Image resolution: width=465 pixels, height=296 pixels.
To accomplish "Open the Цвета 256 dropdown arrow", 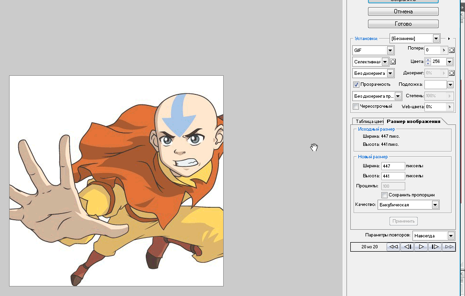I will 450,61.
